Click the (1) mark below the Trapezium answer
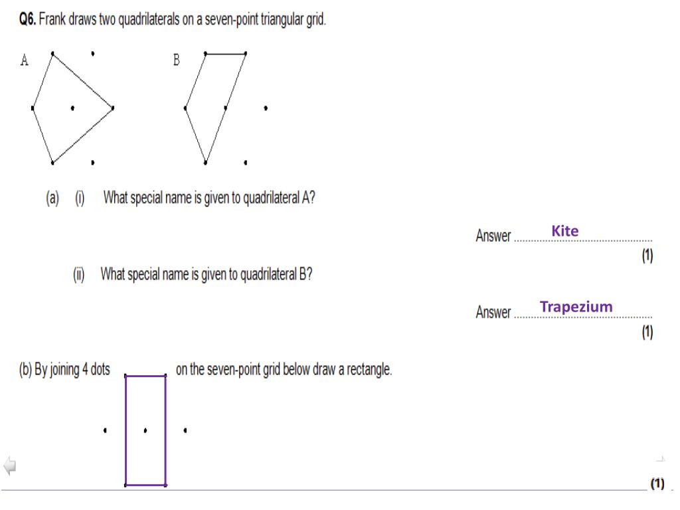 pos(647,332)
